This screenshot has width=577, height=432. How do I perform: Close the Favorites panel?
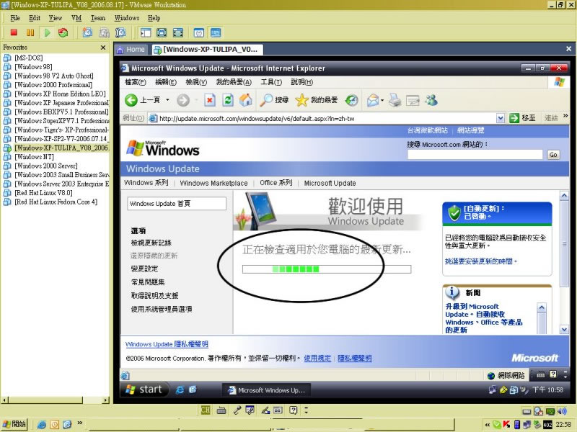[103, 48]
